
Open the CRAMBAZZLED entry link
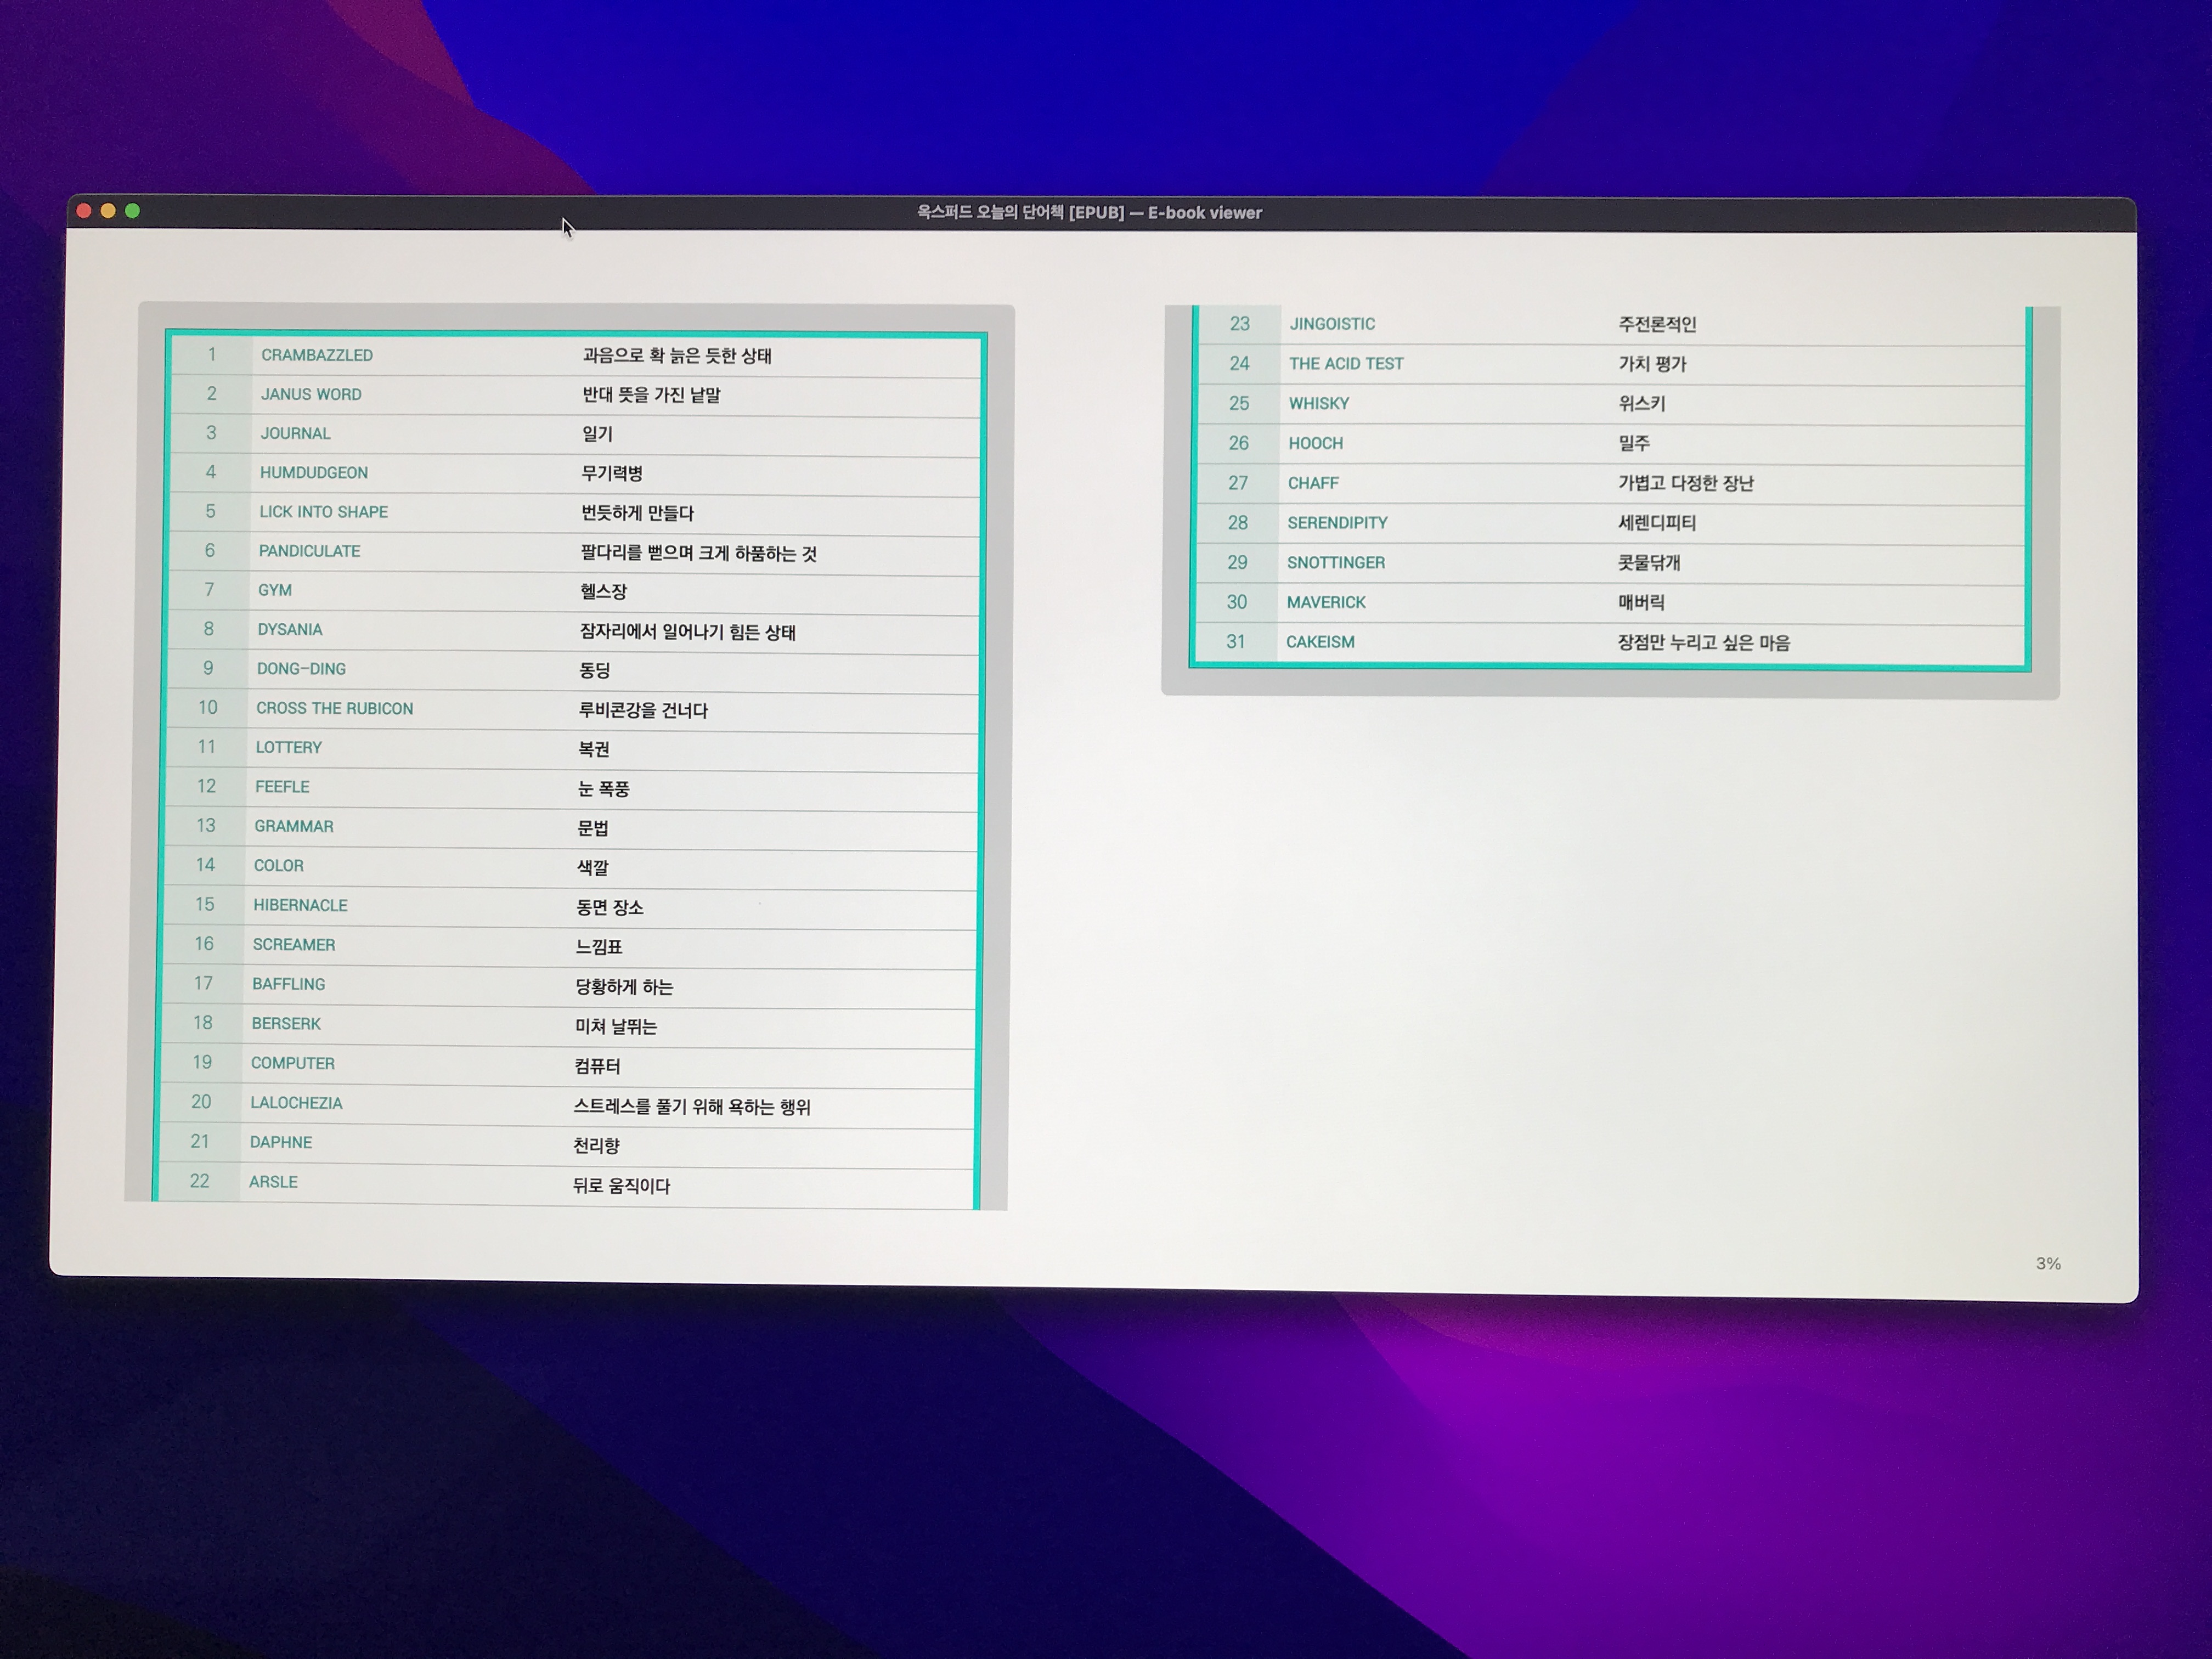pyautogui.click(x=316, y=355)
